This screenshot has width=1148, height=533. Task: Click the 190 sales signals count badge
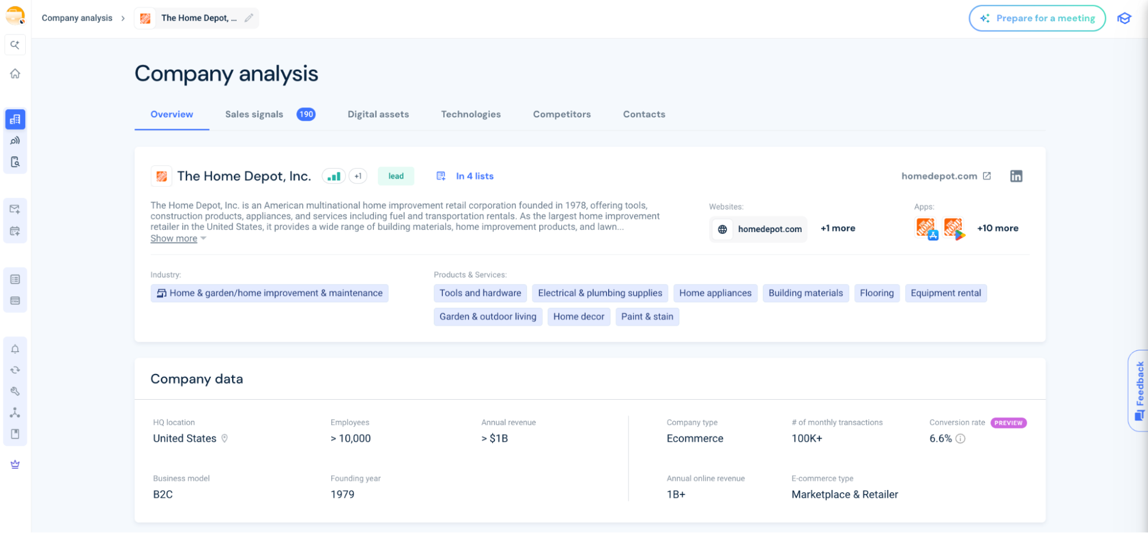click(306, 114)
